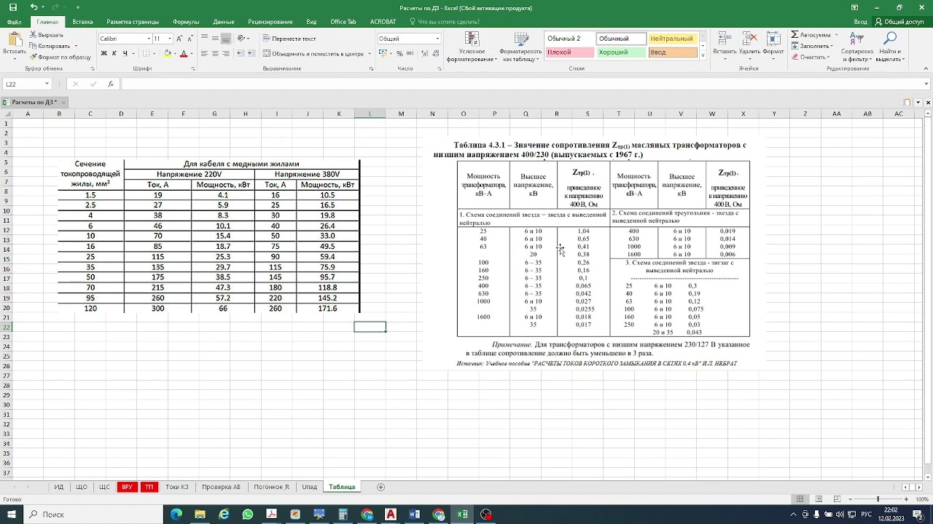Click the Вход sign-in link

coord(860,22)
